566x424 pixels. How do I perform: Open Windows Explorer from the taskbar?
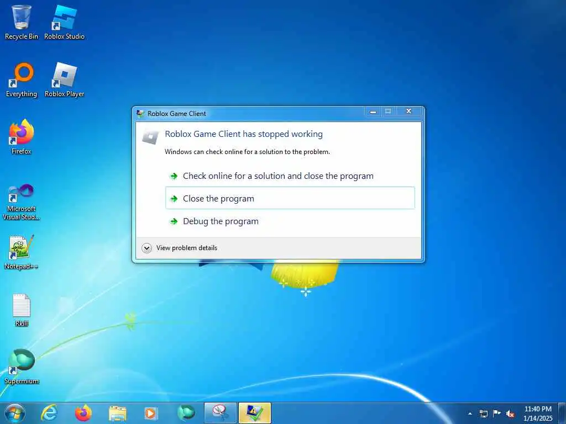coord(118,414)
